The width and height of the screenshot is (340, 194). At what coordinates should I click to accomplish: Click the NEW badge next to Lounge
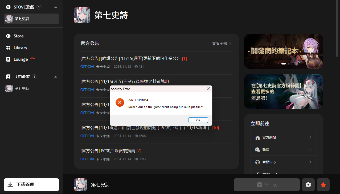click(x=32, y=58)
